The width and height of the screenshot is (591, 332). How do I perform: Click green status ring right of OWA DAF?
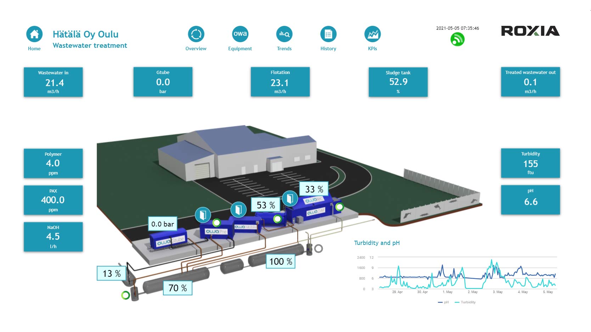click(x=339, y=206)
